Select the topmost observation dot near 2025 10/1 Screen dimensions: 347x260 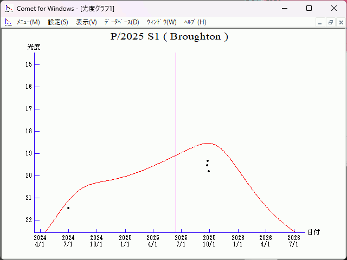208,161
